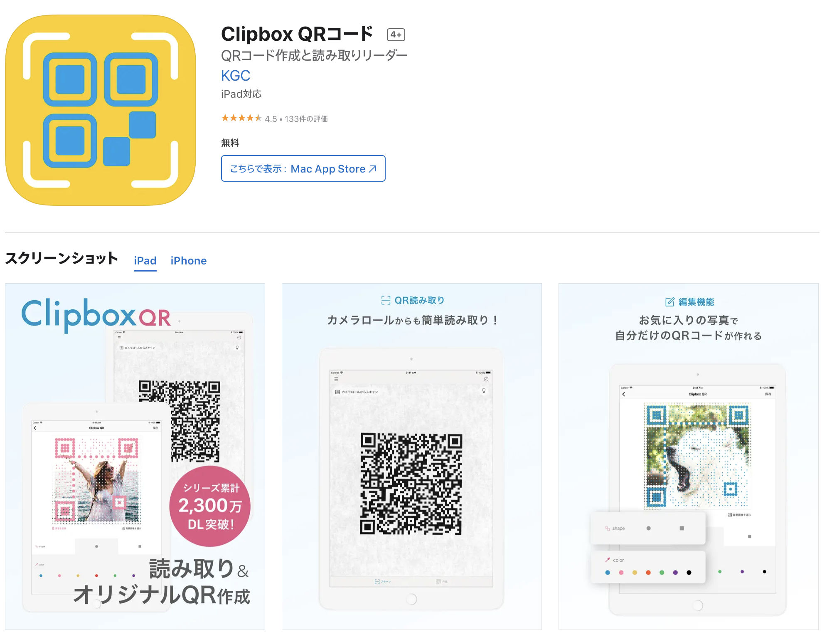Open the second screenshot with large QR code
Image resolution: width=822 pixels, height=642 pixels.
[x=412, y=457]
